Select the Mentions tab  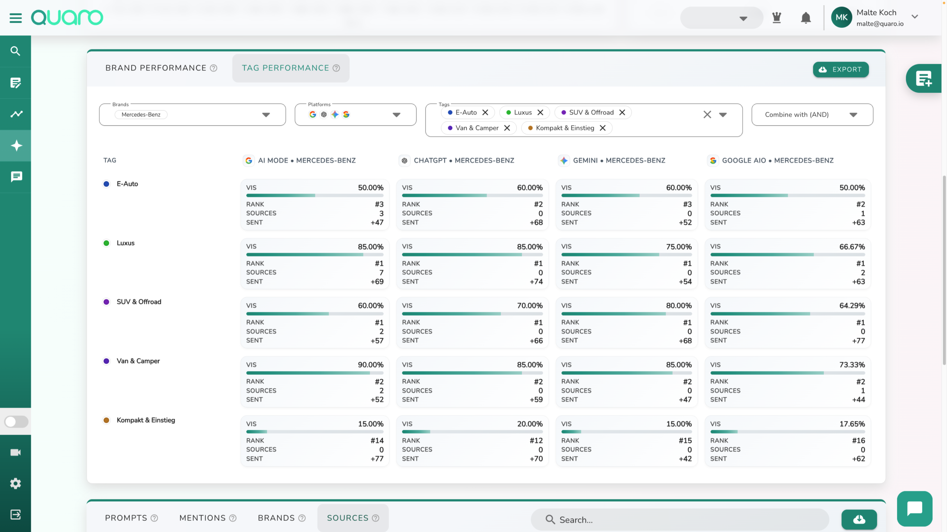(203, 518)
